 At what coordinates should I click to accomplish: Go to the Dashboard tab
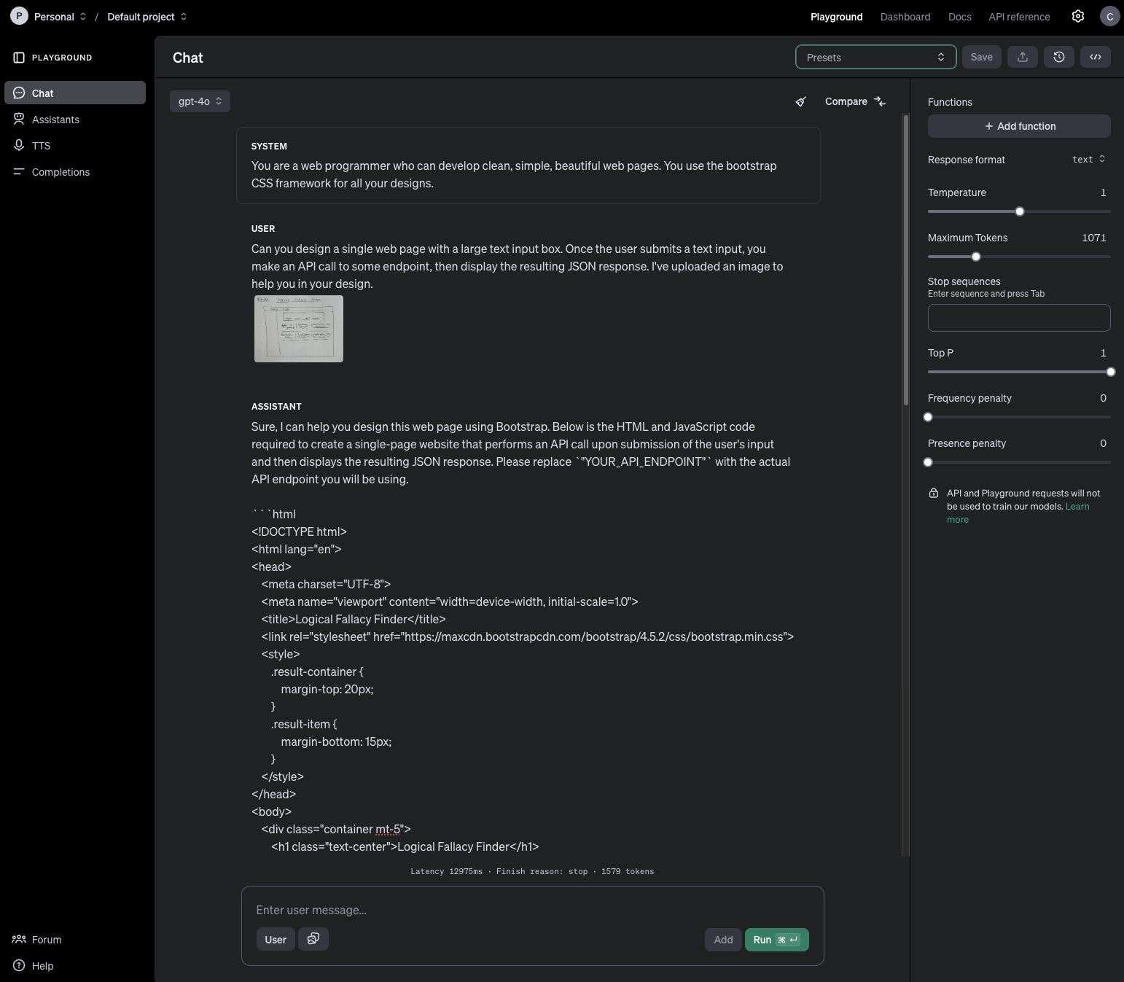point(905,16)
